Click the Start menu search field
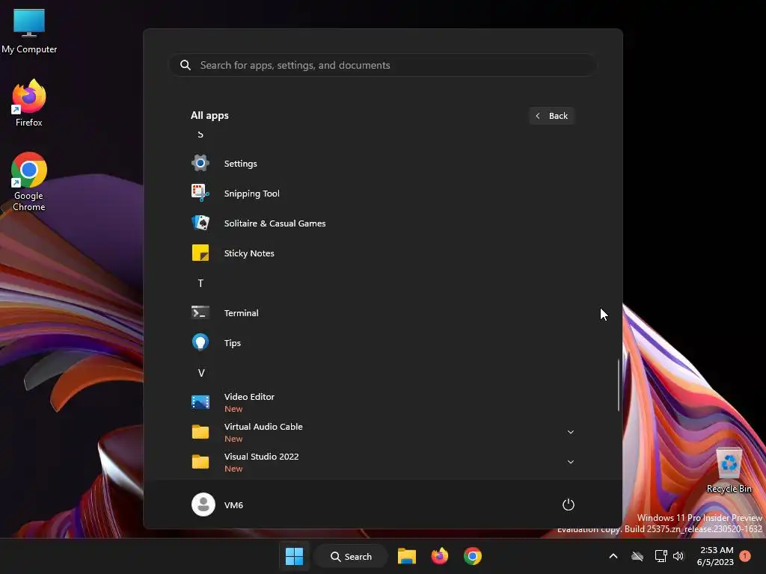This screenshot has height=574, width=766. (x=382, y=65)
